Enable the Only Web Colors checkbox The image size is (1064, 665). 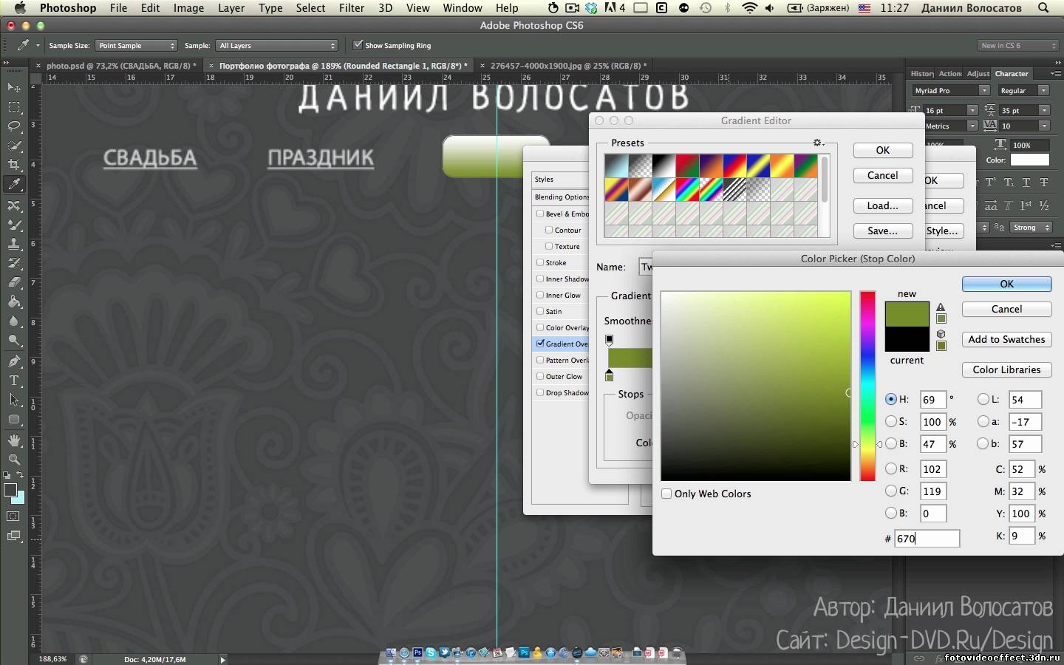667,494
